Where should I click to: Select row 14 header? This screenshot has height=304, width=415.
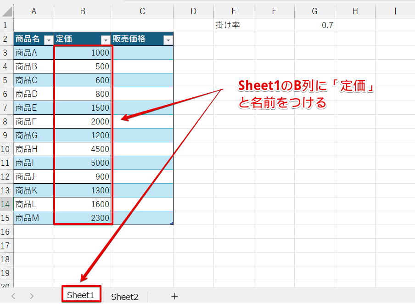[6, 204]
